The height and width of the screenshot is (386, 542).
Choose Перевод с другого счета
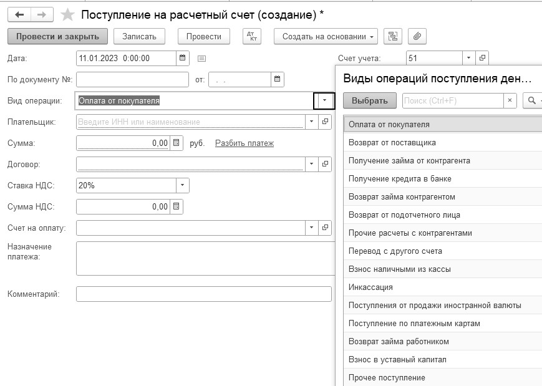(443, 251)
